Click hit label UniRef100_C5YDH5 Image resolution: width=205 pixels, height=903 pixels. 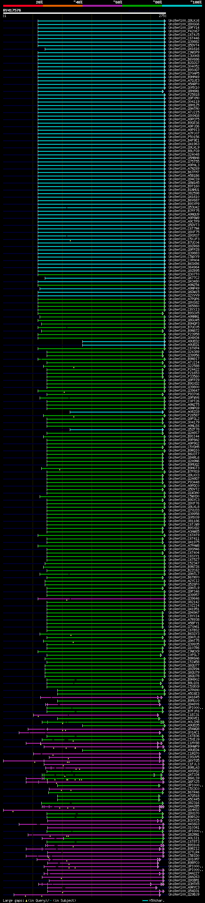click(x=184, y=447)
